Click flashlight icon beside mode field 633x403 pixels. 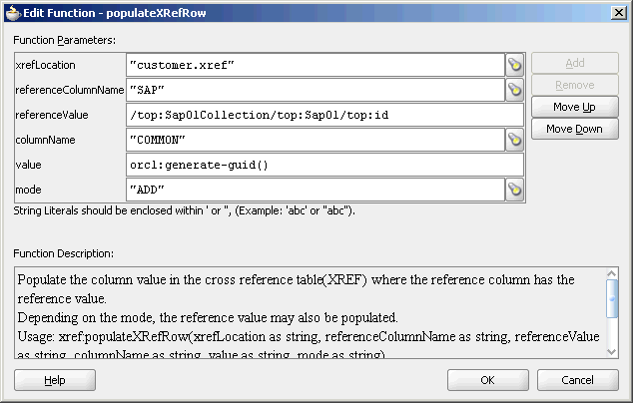[x=515, y=190]
